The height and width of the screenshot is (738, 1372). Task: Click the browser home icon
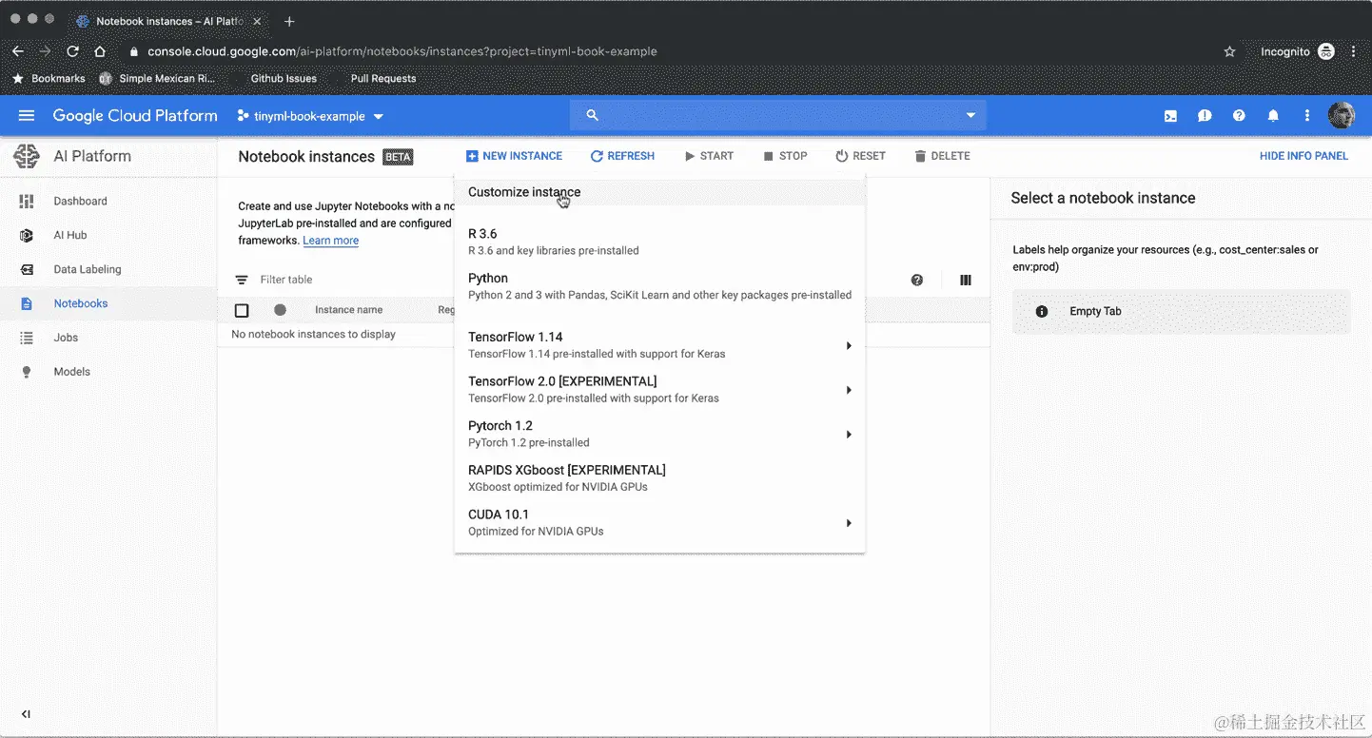pyautogui.click(x=100, y=51)
